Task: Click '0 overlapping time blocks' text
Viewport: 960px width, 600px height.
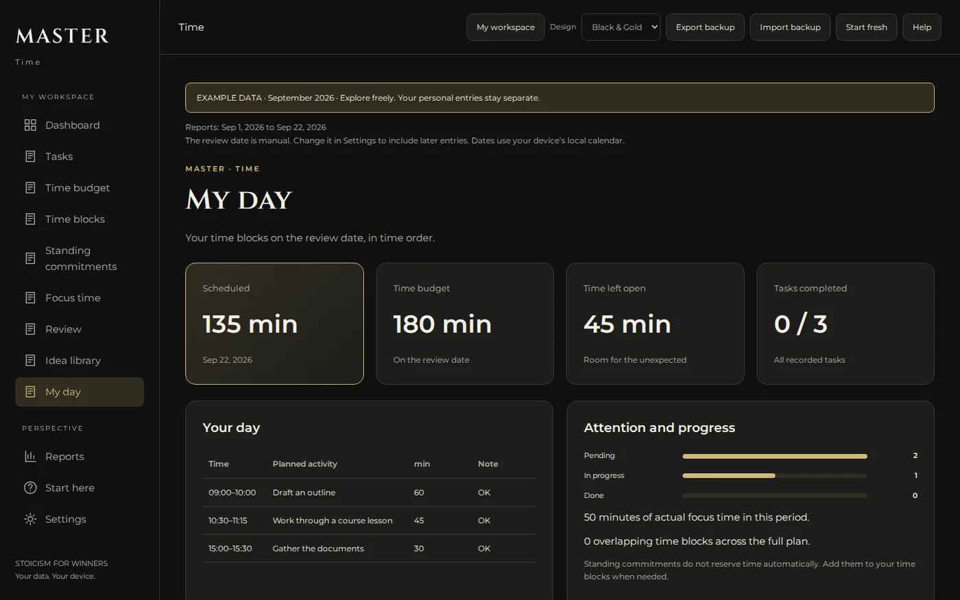Action: [697, 542]
